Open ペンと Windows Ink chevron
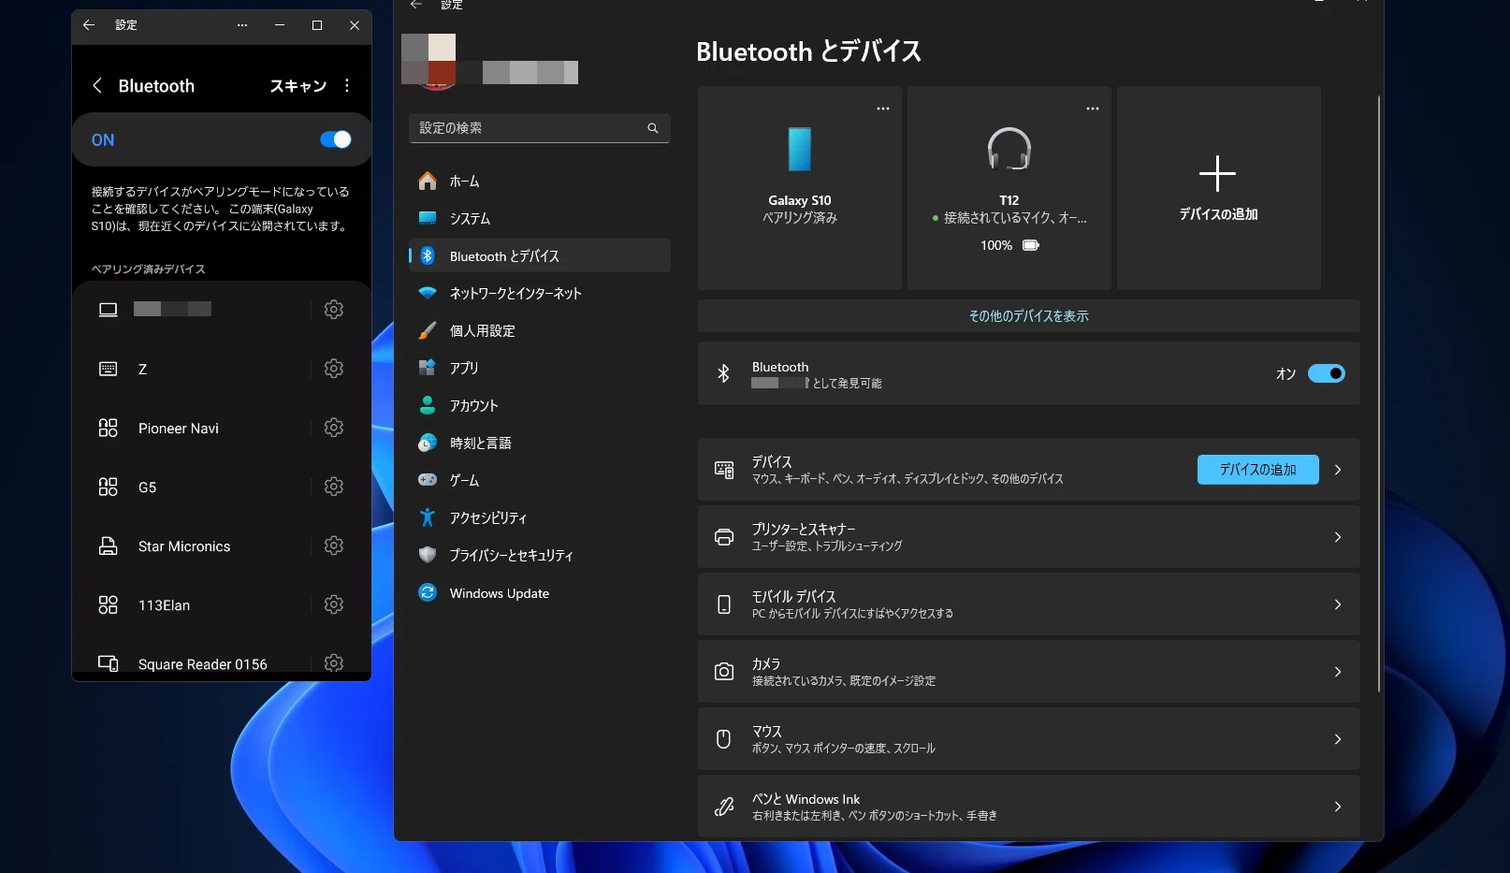 pyautogui.click(x=1338, y=807)
